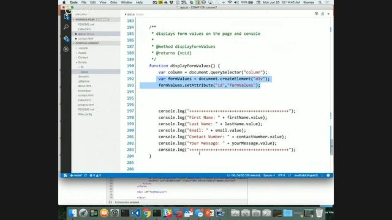Click the changes view icon beside split editor
The width and height of the screenshot is (392, 220).
pyautogui.click(x=323, y=14)
